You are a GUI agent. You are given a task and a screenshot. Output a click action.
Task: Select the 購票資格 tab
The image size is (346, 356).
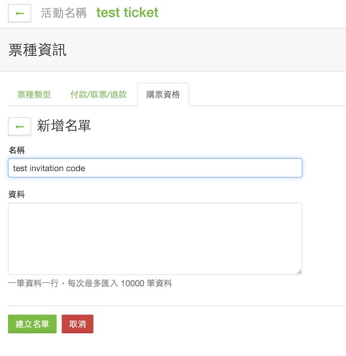coord(163,95)
